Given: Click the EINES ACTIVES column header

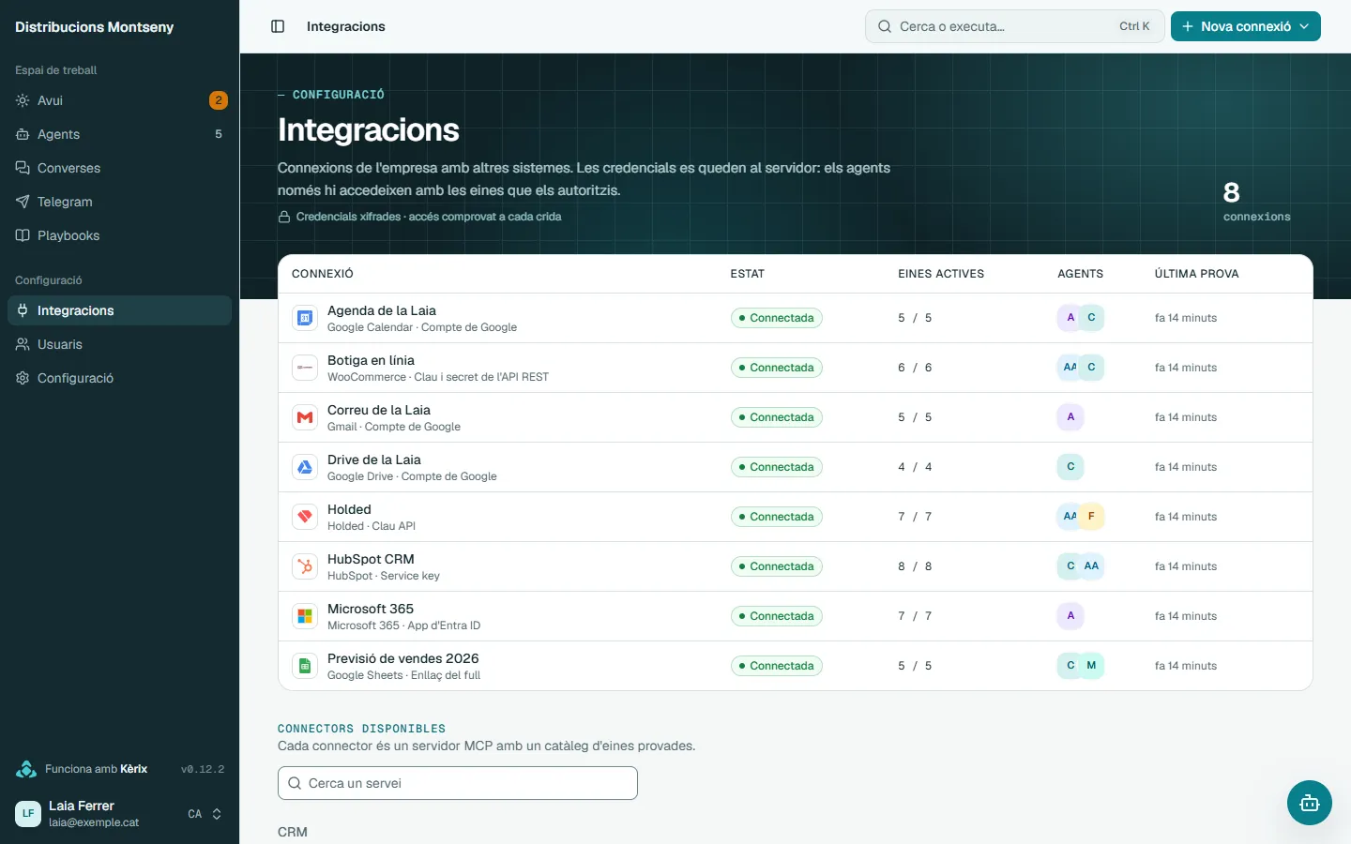Looking at the screenshot, I should [941, 274].
